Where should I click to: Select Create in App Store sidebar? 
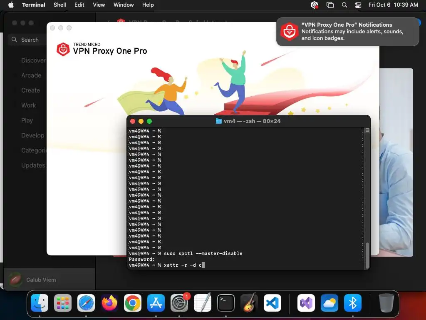point(31,90)
